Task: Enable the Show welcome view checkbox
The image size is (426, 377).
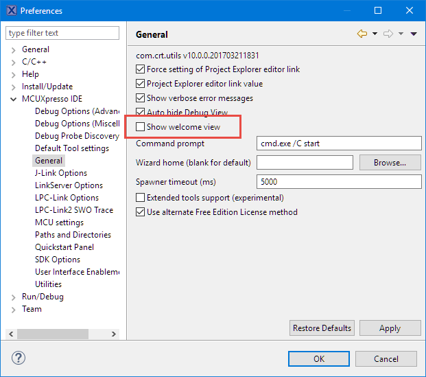Action: tap(141, 127)
